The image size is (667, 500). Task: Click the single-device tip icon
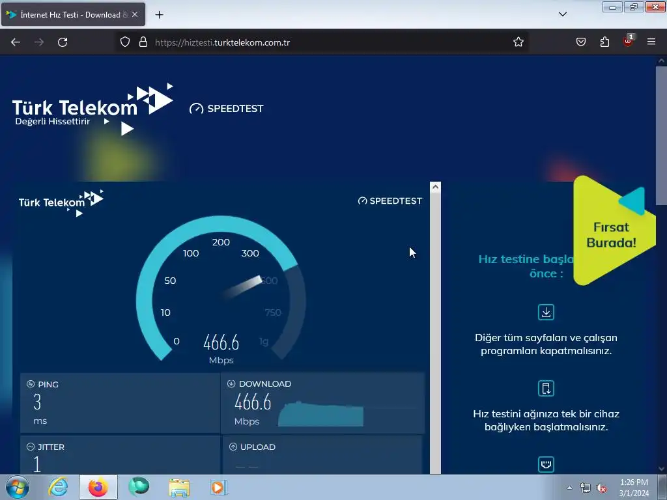(546, 388)
